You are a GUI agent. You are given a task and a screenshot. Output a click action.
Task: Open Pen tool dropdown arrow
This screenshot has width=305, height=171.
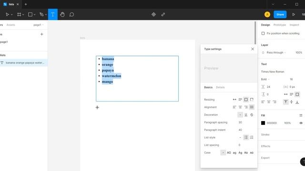point(46,15)
